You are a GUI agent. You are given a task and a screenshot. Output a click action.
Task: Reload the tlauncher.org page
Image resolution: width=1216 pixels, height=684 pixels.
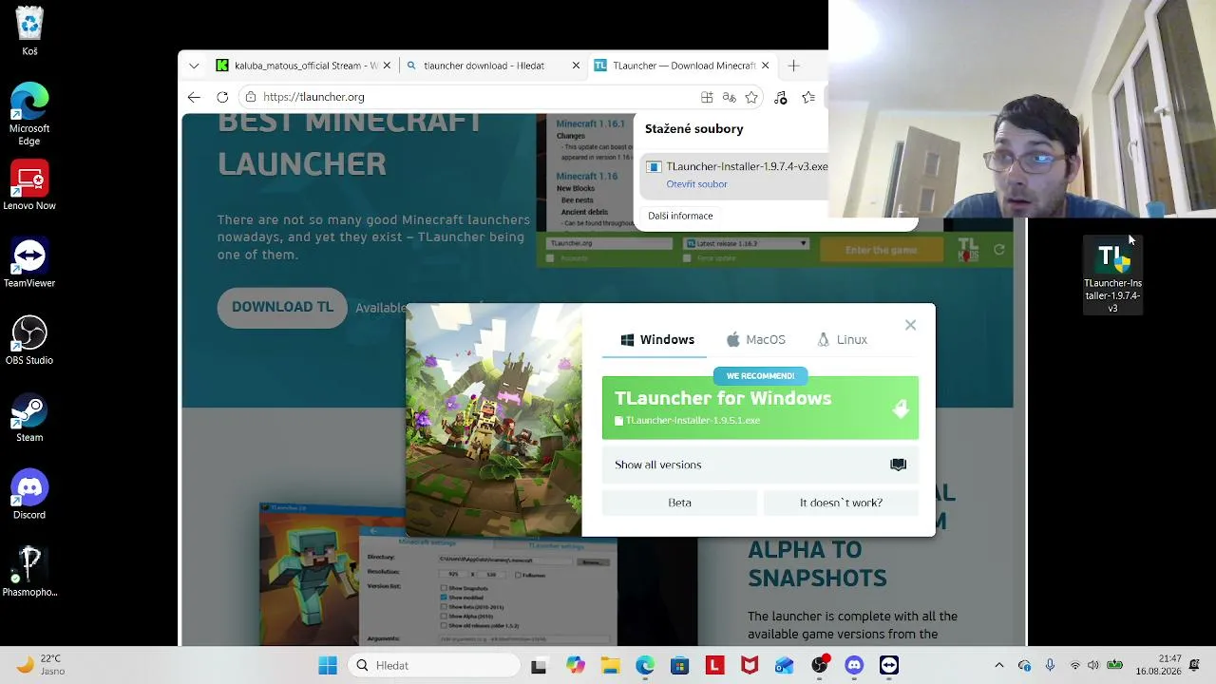coord(222,97)
